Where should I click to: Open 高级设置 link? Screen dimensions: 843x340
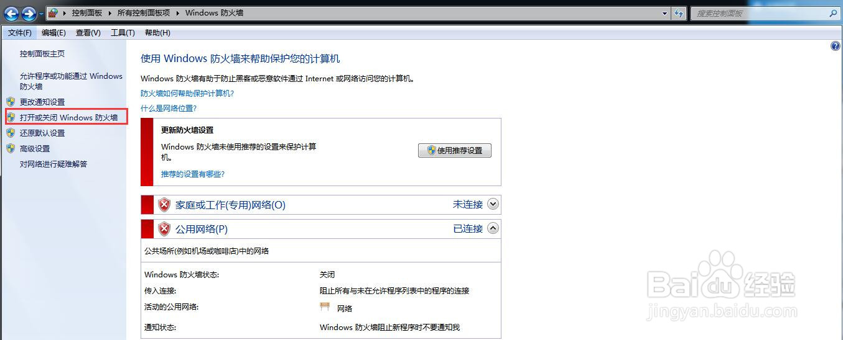point(35,148)
